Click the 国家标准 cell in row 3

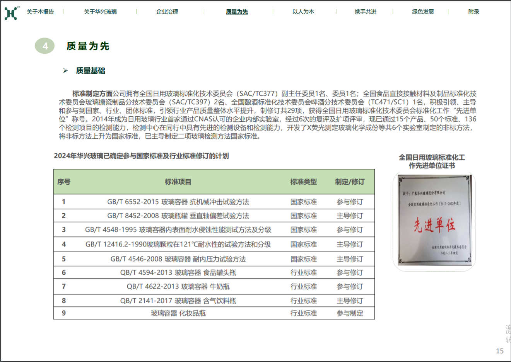(x=304, y=230)
